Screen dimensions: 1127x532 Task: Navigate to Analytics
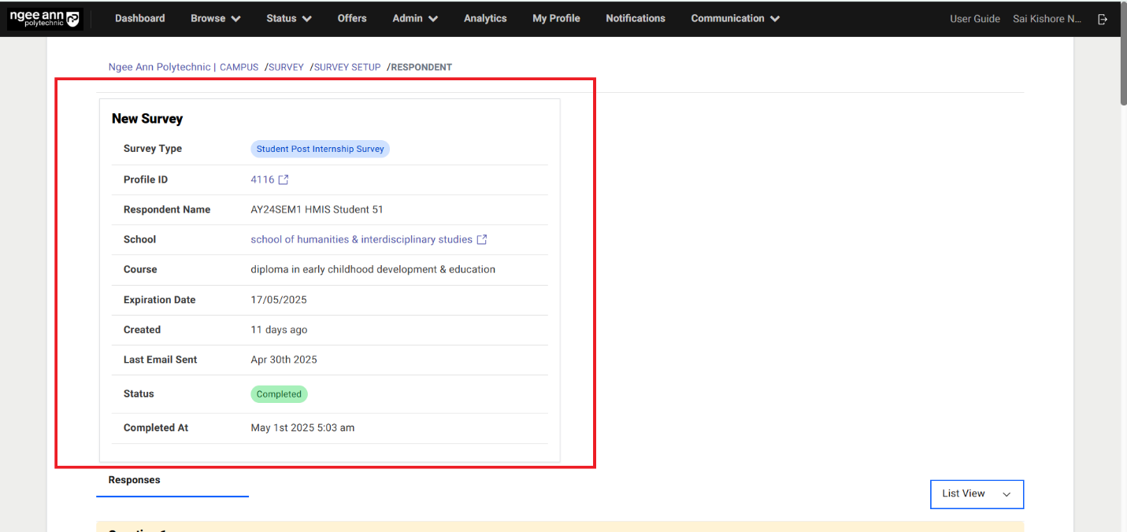(x=485, y=18)
